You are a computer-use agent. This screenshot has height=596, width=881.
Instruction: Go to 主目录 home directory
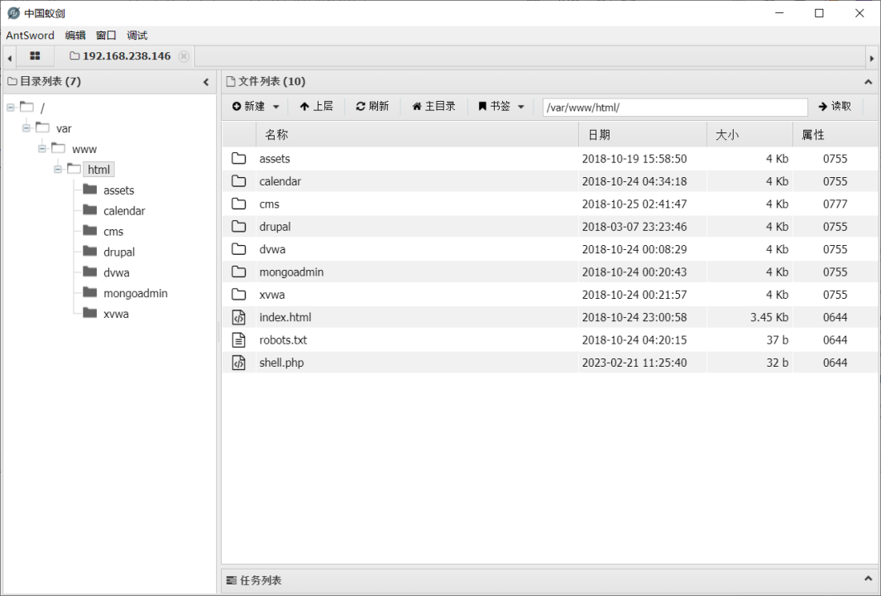coord(433,106)
